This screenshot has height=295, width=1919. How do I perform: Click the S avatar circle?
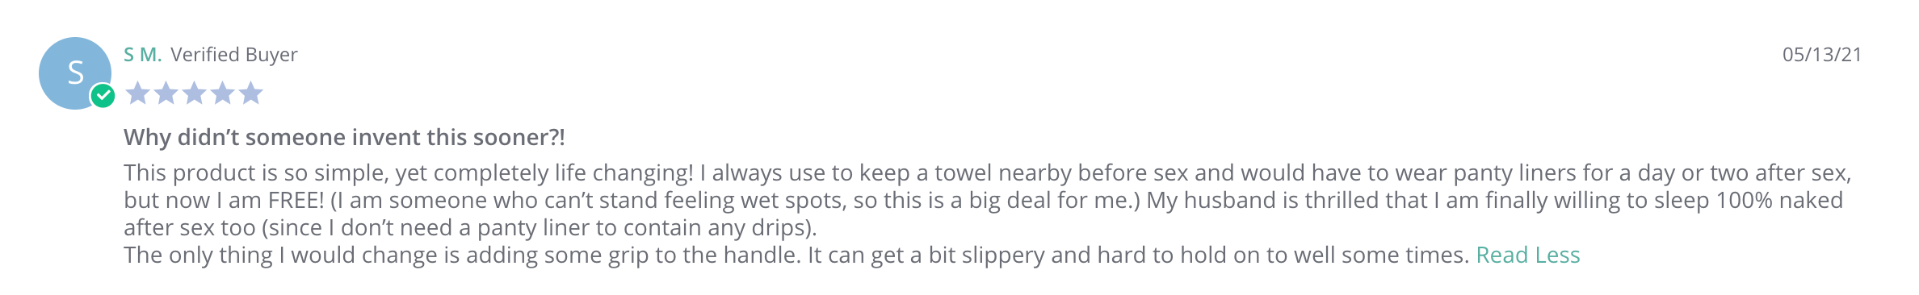click(x=75, y=73)
